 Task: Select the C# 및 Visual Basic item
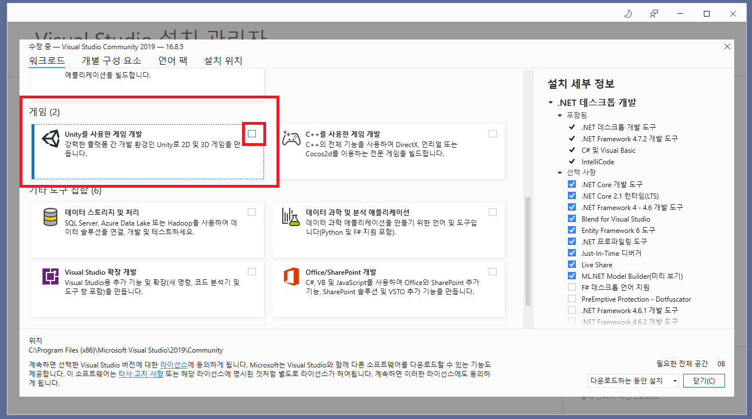pyautogui.click(x=608, y=150)
